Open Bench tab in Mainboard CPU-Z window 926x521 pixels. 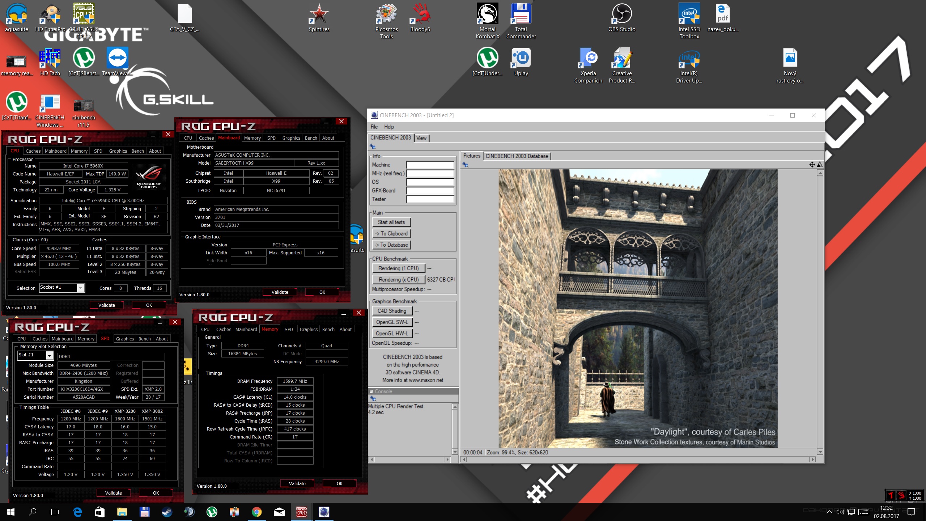[311, 138]
